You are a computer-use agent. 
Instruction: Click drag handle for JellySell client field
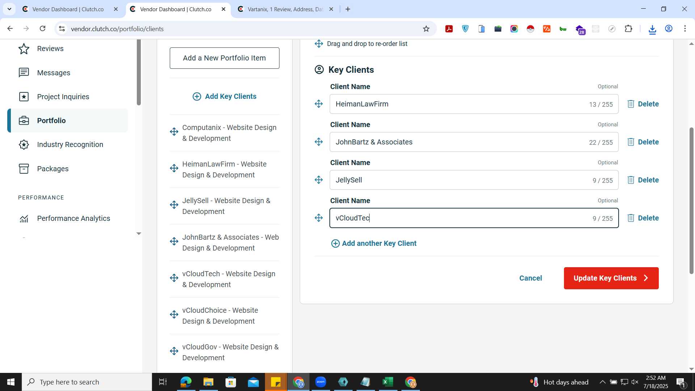pyautogui.click(x=319, y=180)
